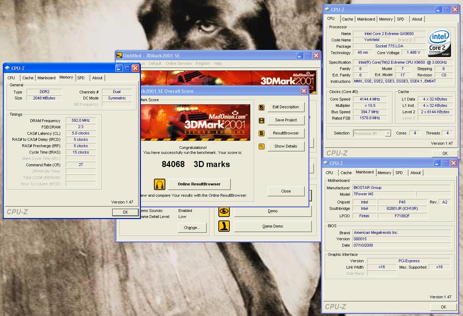463x316 pixels.
Task: Click the Demo button
Action: point(273,211)
